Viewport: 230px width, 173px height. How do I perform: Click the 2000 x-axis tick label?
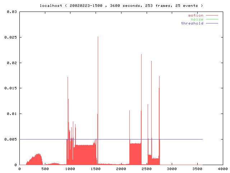(121, 169)
